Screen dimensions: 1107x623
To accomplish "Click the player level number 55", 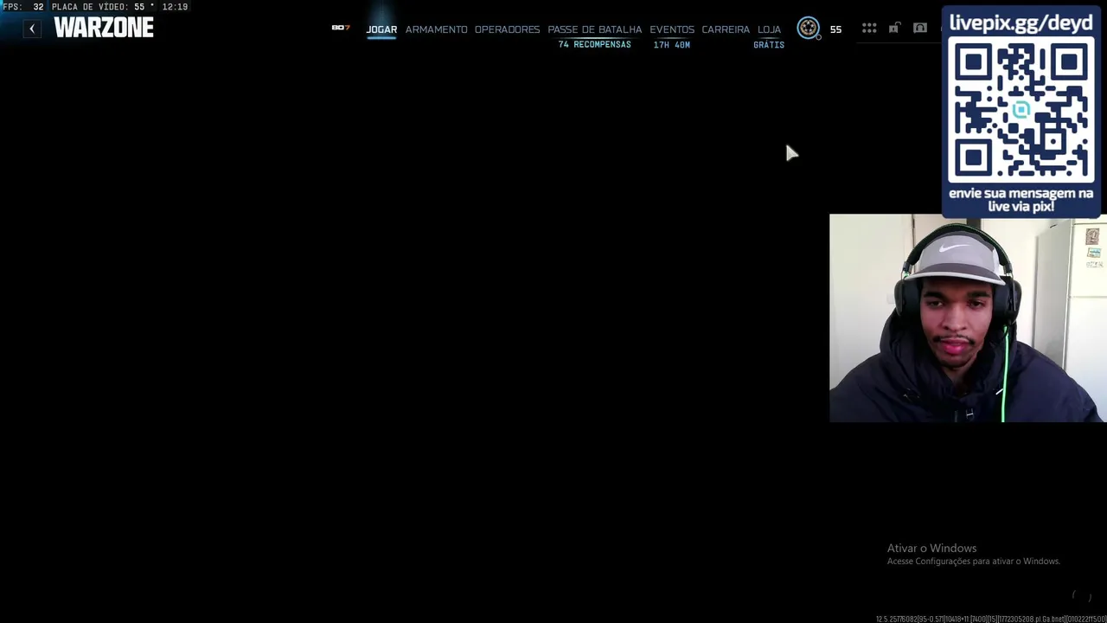I will point(835,29).
